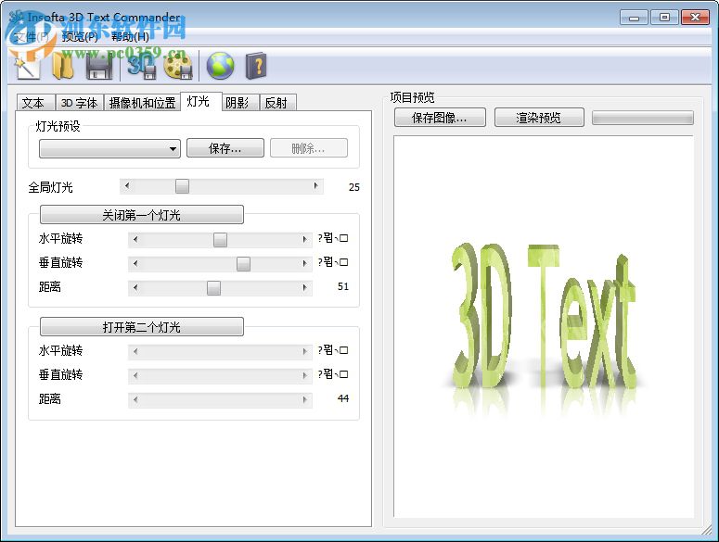Click right arrow of second light 水平旋转
The width and height of the screenshot is (719, 542).
(305, 351)
